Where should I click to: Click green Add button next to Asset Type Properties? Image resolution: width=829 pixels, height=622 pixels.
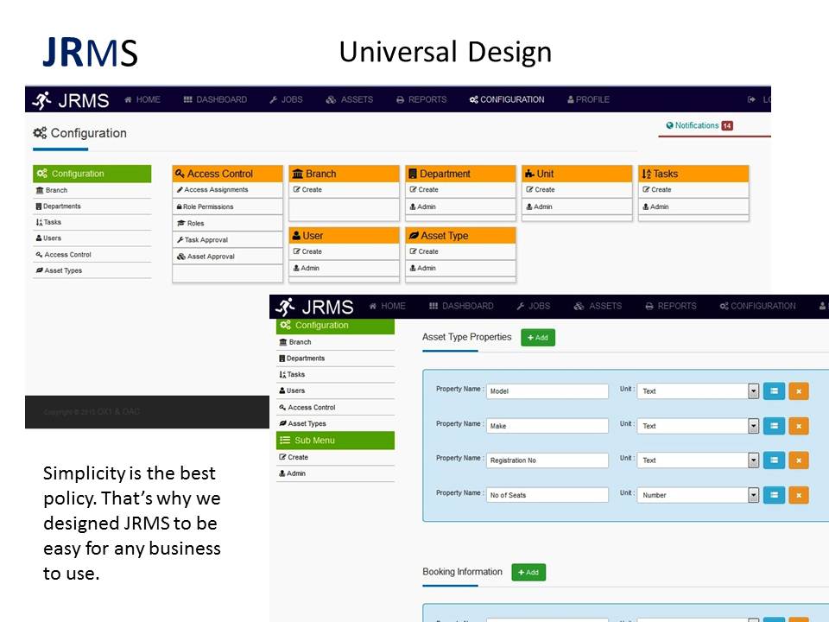pos(538,338)
